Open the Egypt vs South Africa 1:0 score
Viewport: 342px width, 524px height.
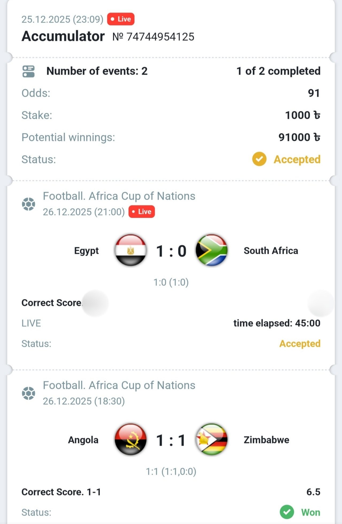pyautogui.click(x=171, y=251)
